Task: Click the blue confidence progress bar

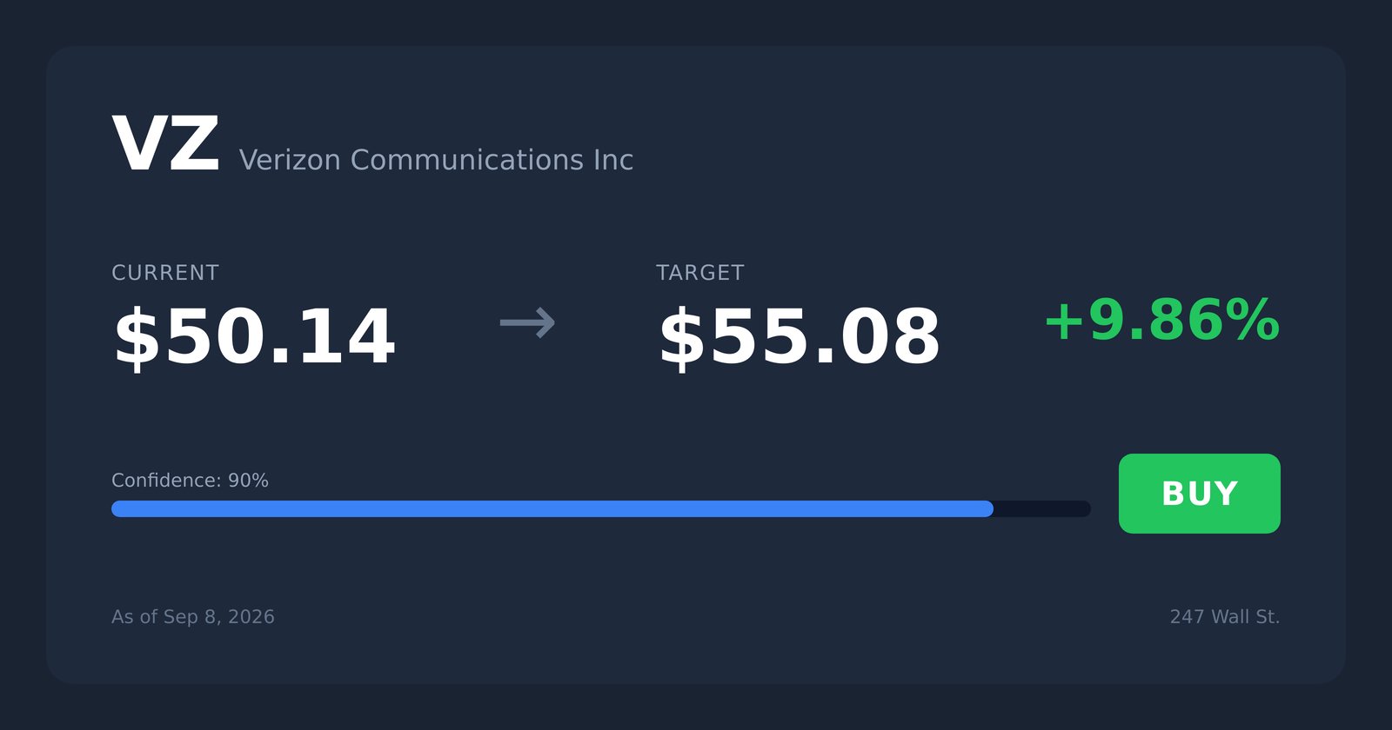Action: click(x=552, y=508)
